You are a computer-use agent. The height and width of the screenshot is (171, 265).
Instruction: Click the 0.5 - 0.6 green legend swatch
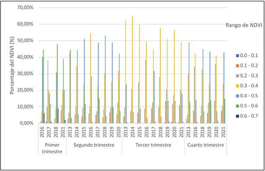237,106
